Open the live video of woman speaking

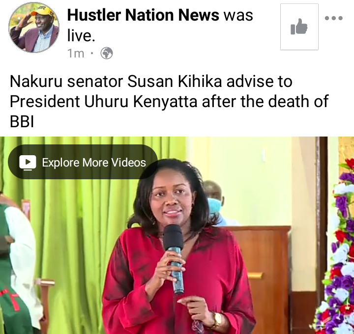[177, 235]
